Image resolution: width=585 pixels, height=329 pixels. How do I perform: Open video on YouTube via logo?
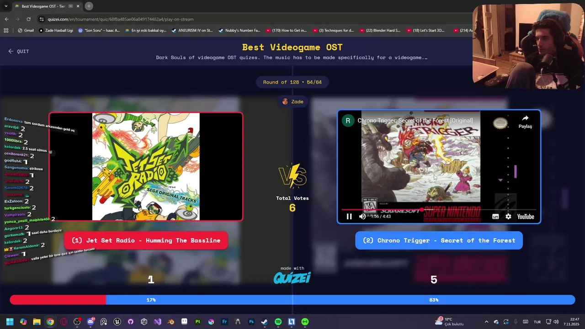point(526,217)
